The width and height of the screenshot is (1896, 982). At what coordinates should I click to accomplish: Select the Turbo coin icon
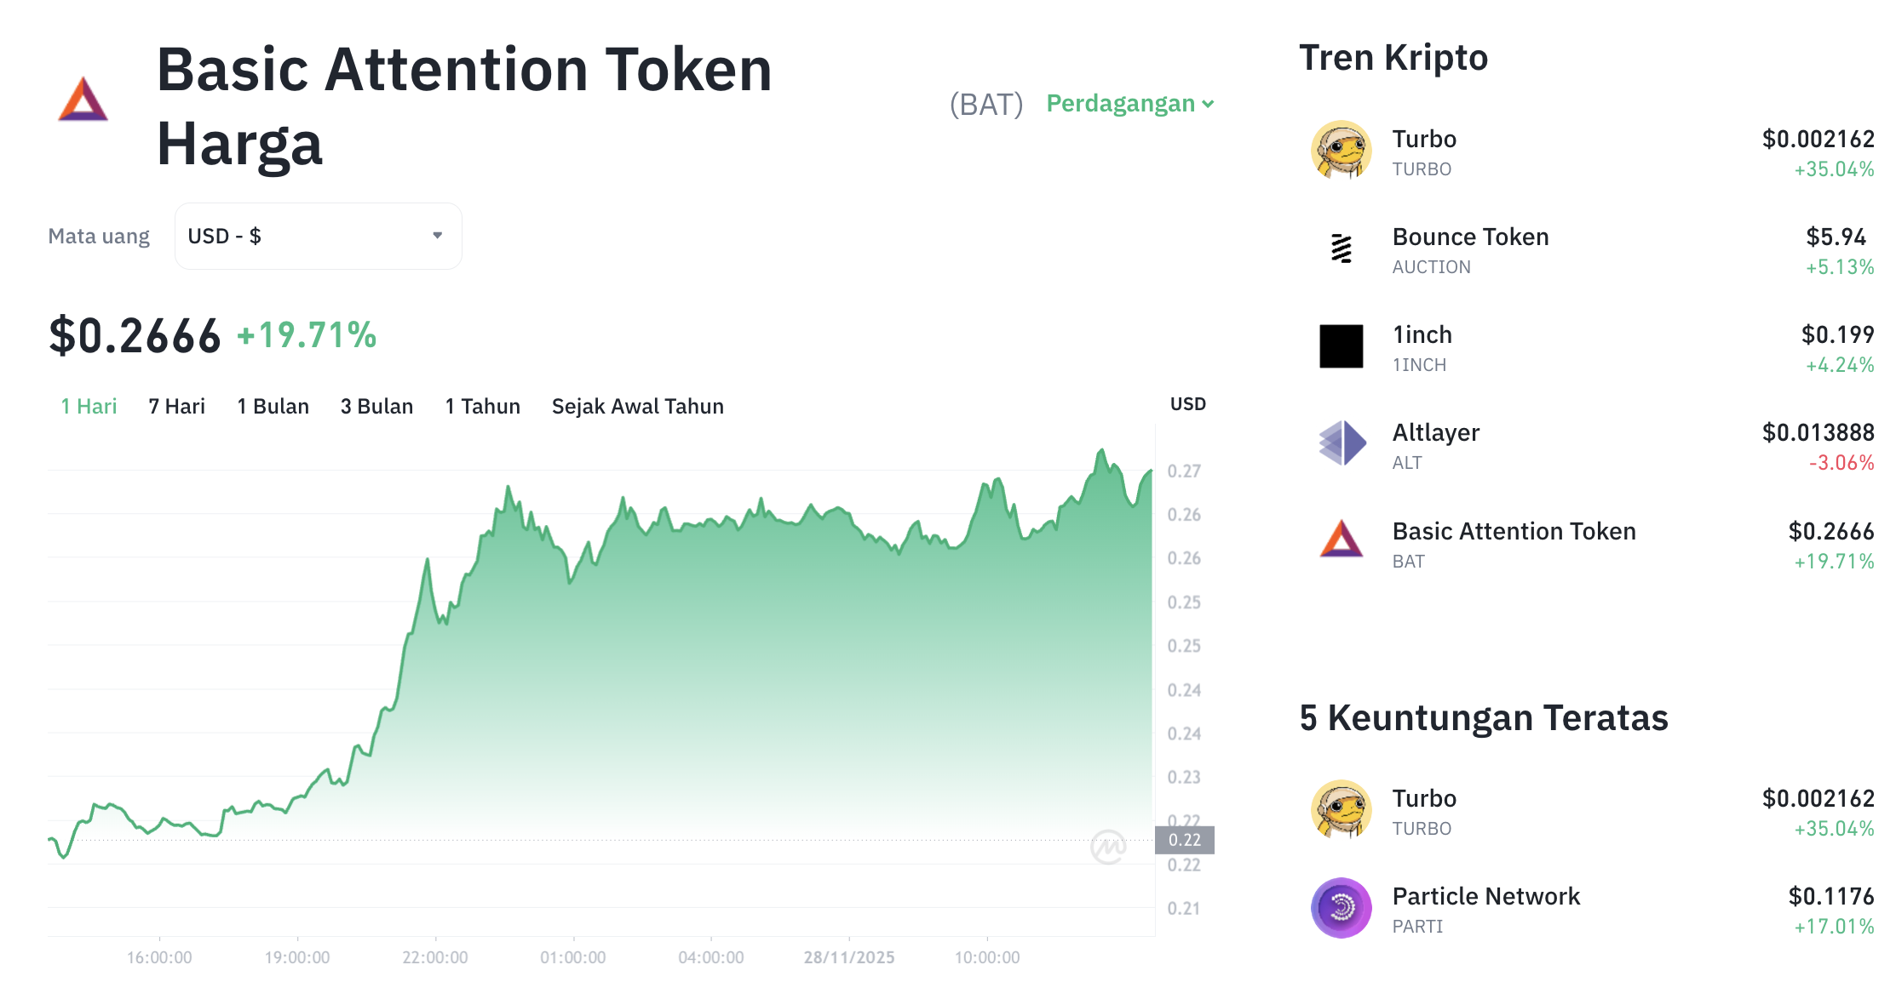[1341, 150]
